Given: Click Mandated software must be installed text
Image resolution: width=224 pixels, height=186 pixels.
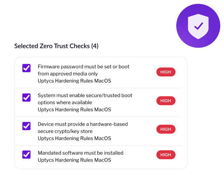Looking at the screenshot, I should (x=80, y=153).
